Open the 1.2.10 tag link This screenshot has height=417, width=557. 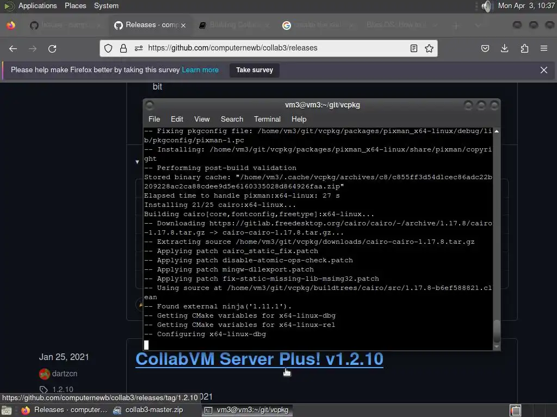click(63, 389)
